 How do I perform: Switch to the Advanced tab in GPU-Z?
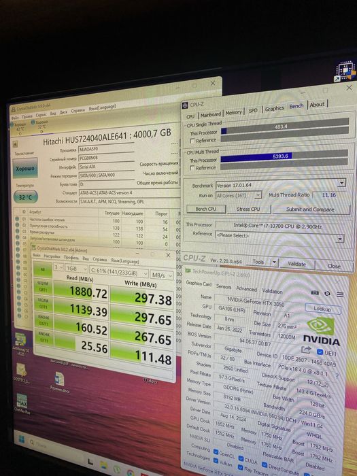tap(246, 289)
